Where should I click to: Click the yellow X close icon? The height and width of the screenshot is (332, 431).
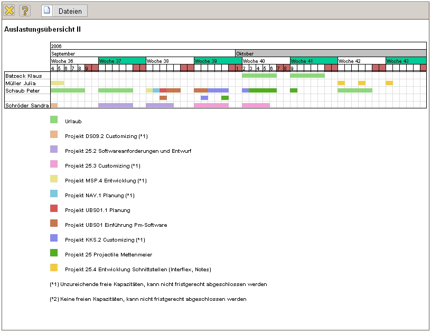pos(9,11)
